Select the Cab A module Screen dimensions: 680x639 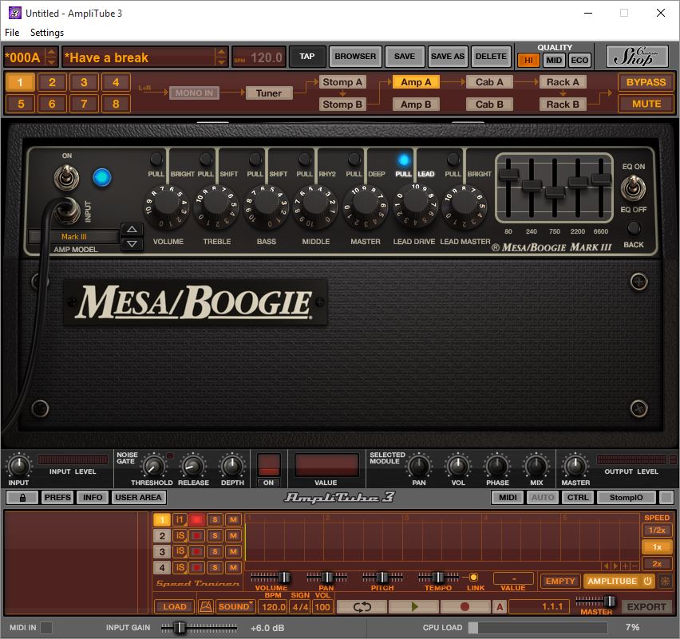pyautogui.click(x=489, y=82)
